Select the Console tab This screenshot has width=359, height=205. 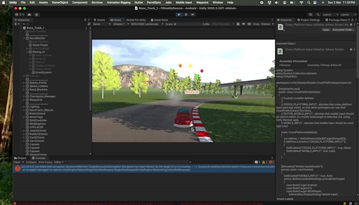[39, 158]
